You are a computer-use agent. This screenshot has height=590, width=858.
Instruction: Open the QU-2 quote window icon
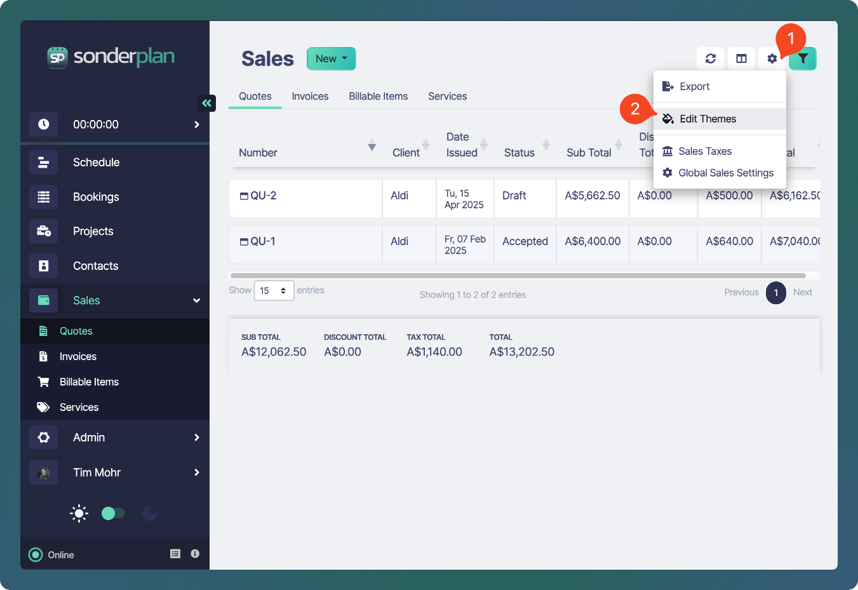coord(244,196)
